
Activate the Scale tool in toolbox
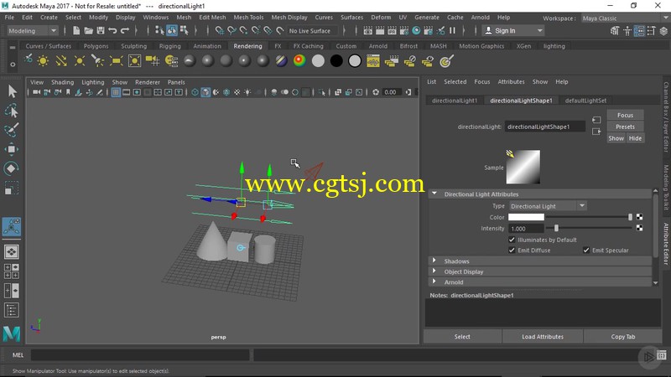(x=12, y=188)
